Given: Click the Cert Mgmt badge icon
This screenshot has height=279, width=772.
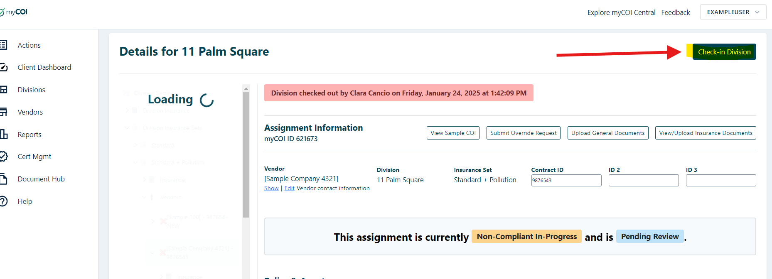Looking at the screenshot, I should coord(3,157).
